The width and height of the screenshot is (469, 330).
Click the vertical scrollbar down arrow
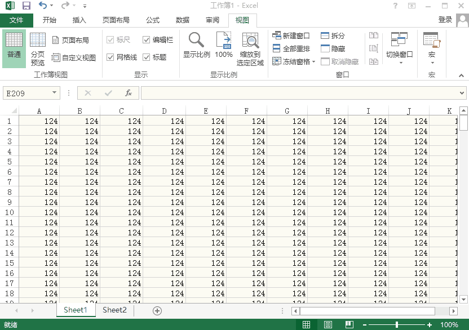463,299
